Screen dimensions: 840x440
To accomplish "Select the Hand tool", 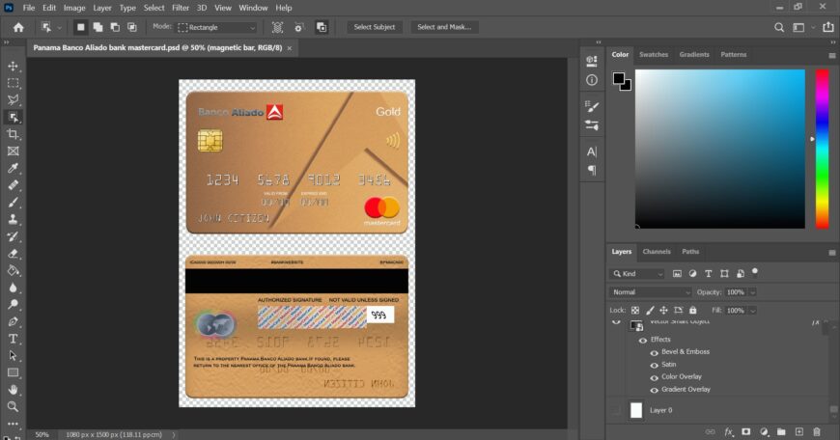I will pos(13,390).
